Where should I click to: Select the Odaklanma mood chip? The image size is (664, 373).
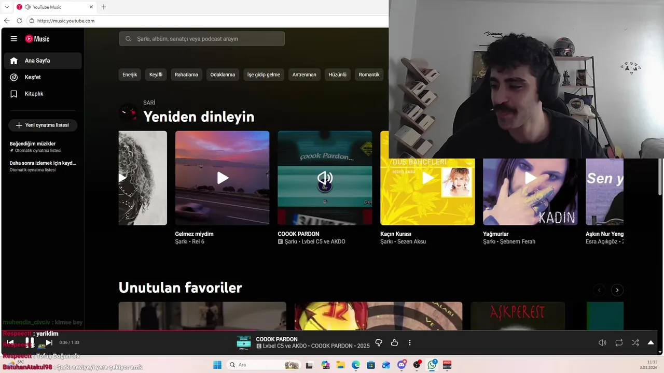223,75
